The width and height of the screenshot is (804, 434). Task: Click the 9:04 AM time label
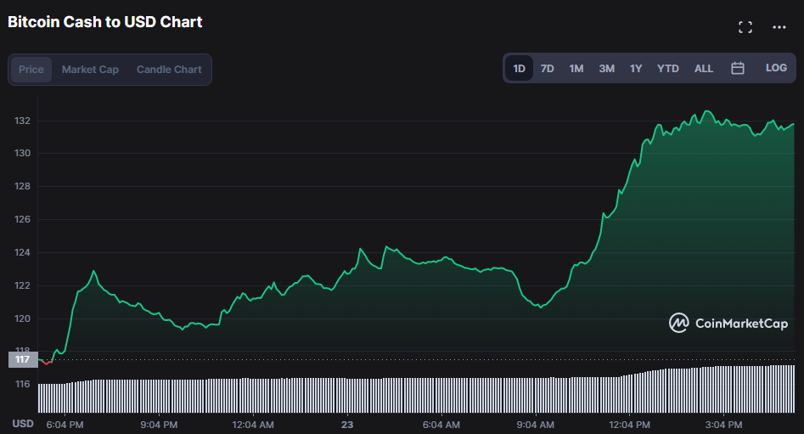click(536, 425)
